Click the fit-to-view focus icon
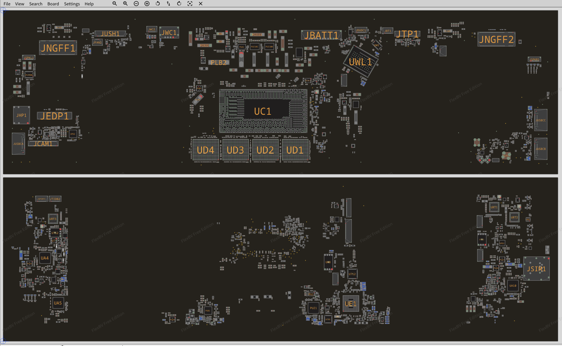 pyautogui.click(x=190, y=4)
